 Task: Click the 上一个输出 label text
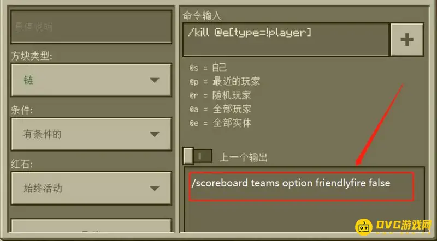click(244, 158)
